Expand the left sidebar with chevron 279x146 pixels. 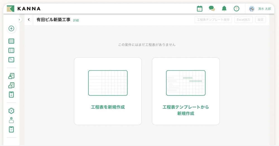pyautogui.click(x=19, y=20)
